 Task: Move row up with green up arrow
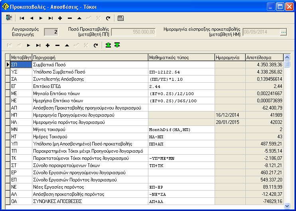click(108, 45)
